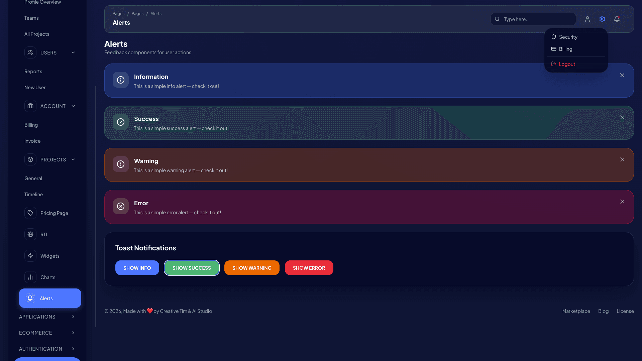Click the Account briefcase icon
642x361 pixels.
click(x=30, y=106)
